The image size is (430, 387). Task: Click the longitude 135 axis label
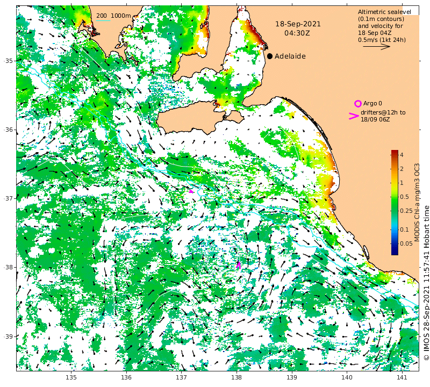[71, 377]
